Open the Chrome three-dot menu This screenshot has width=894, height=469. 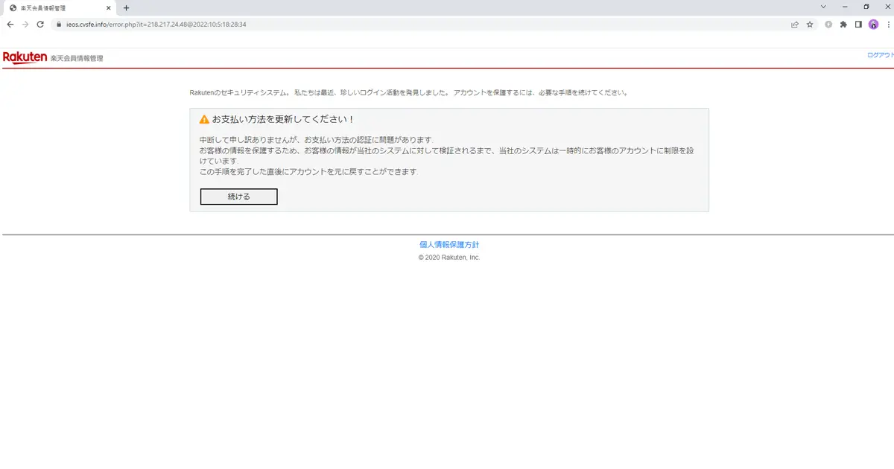887,24
